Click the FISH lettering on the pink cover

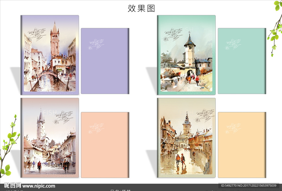click(x=50, y=112)
